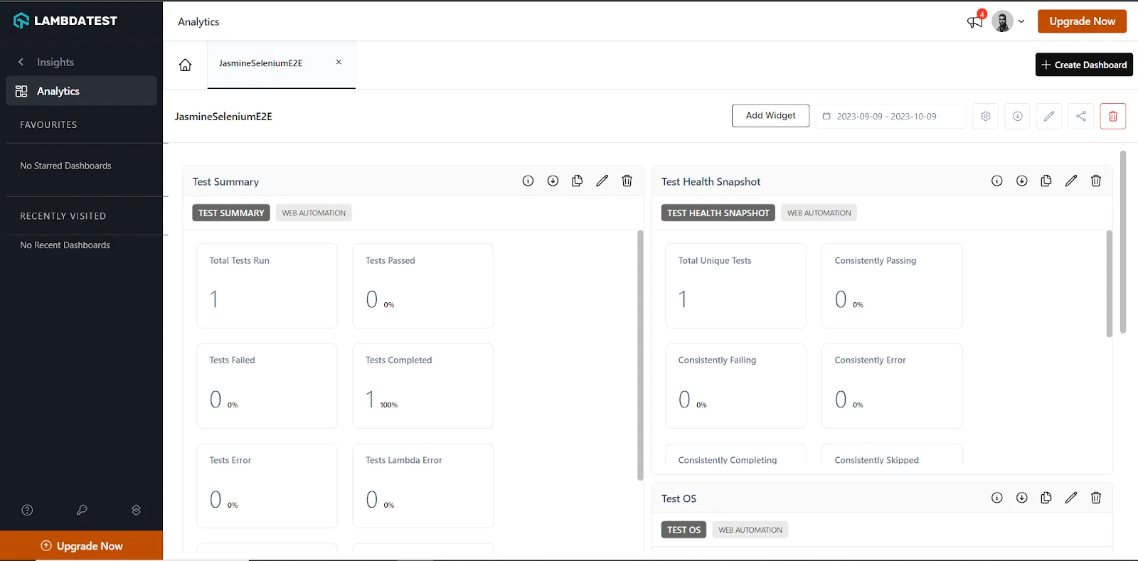Click the Add Widget button
This screenshot has height=561, width=1138.
770,116
